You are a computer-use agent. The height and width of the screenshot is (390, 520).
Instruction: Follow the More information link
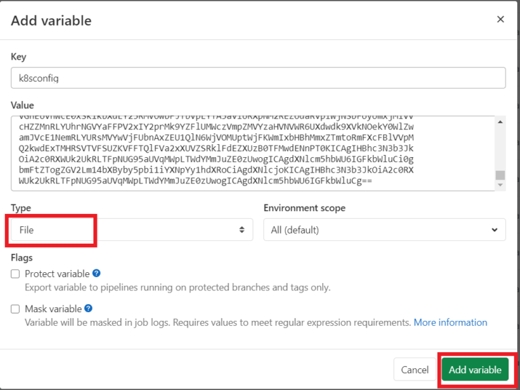[x=450, y=322]
